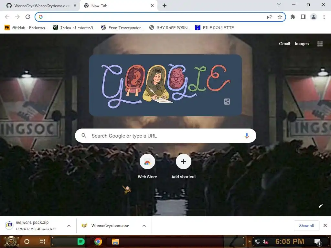
Task: Go back to previous page
Action: coord(7,17)
